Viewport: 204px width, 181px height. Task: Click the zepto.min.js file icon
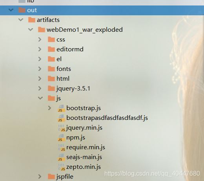click(x=61, y=167)
